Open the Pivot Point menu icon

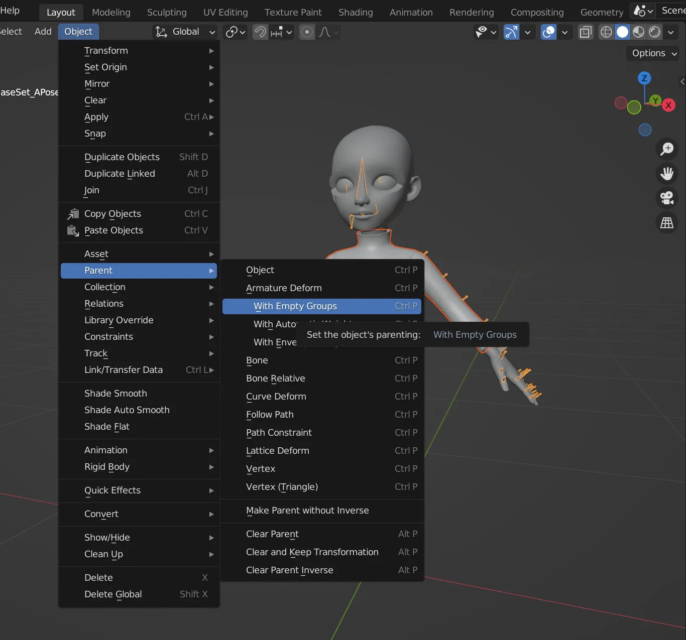pos(236,32)
